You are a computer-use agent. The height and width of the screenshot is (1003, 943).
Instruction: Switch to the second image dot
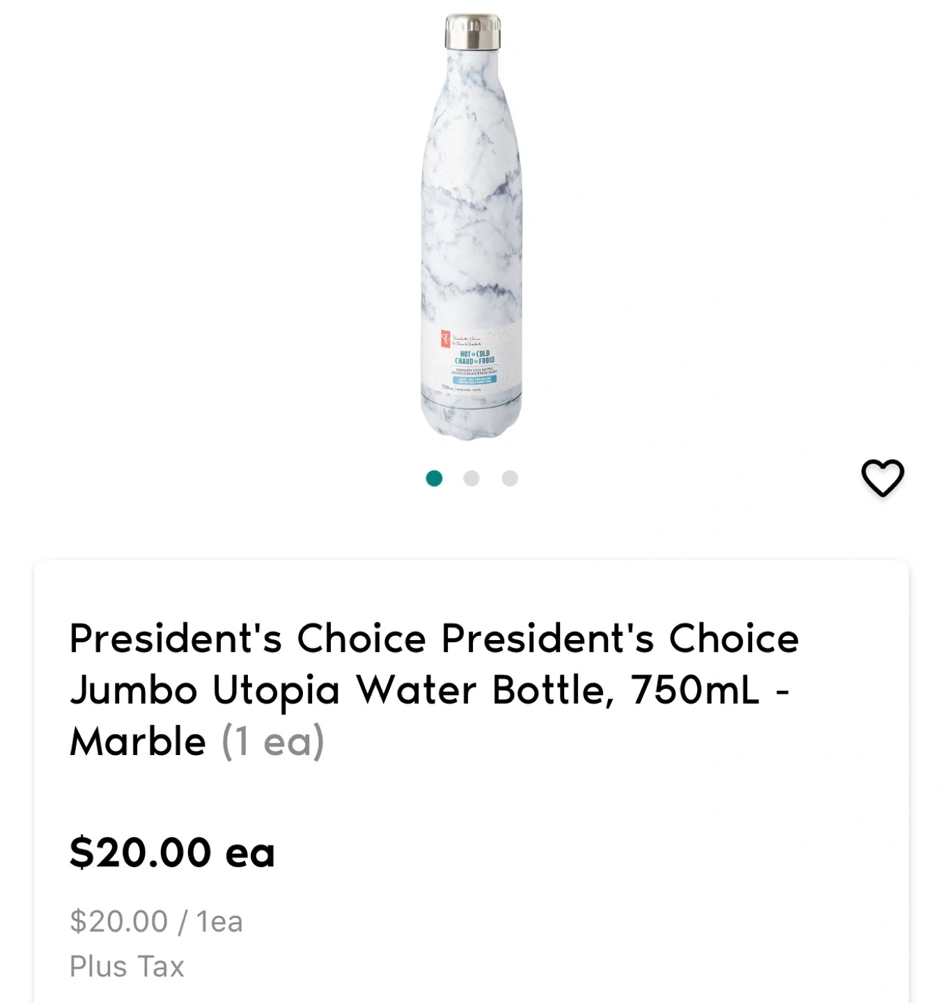(x=471, y=479)
